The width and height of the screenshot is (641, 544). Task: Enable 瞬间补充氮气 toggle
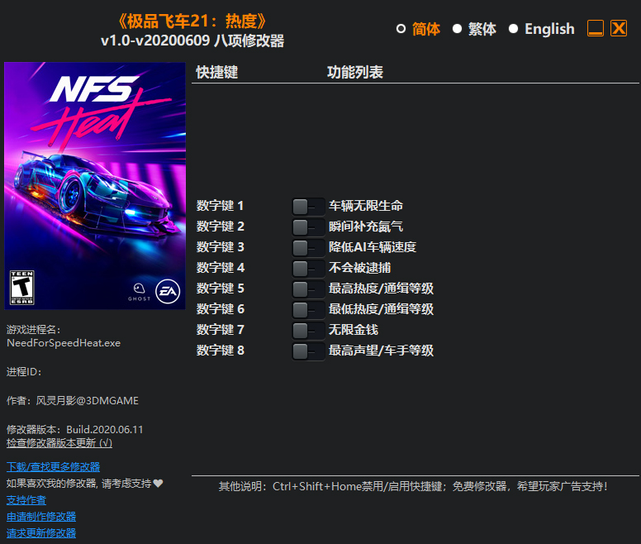point(308,227)
